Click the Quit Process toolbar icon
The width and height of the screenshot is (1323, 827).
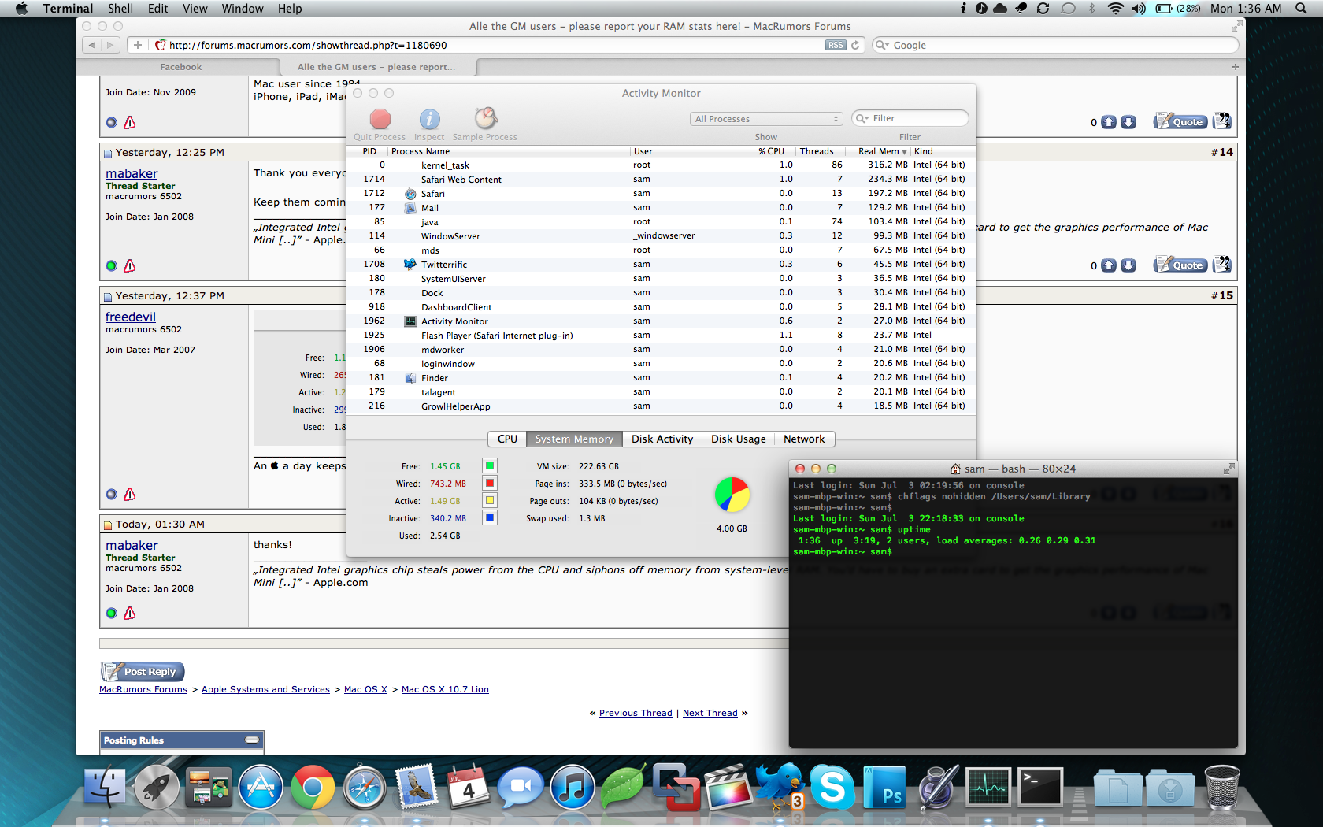coord(380,119)
